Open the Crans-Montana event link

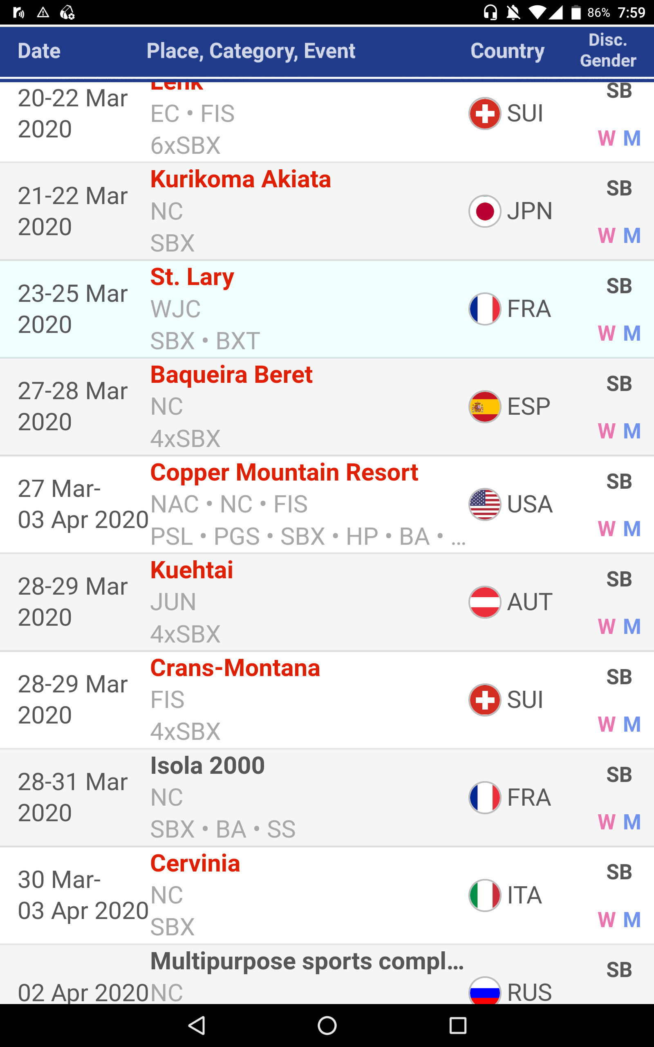[235, 668]
